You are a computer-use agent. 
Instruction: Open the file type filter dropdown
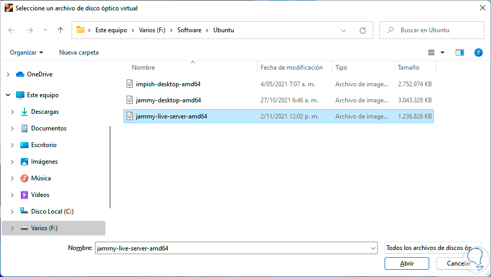coord(433,248)
